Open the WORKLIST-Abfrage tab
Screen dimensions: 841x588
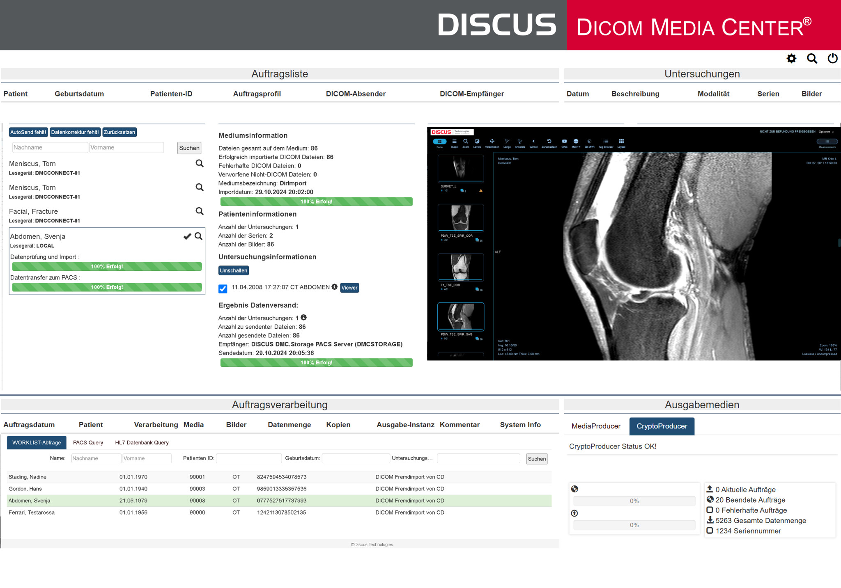coord(37,442)
